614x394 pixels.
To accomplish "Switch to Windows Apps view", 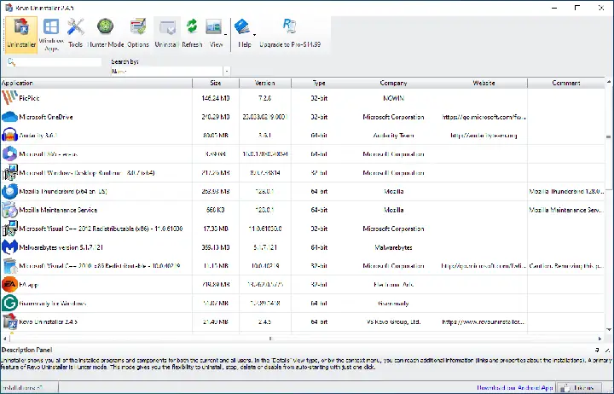I will pos(51,34).
